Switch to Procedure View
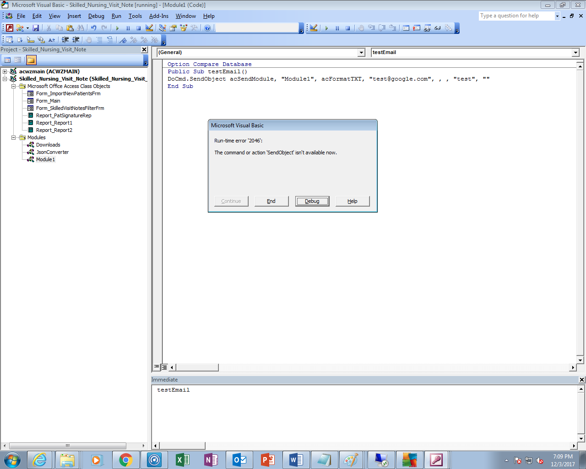Viewport: 586px width, 469px height. tap(157, 367)
